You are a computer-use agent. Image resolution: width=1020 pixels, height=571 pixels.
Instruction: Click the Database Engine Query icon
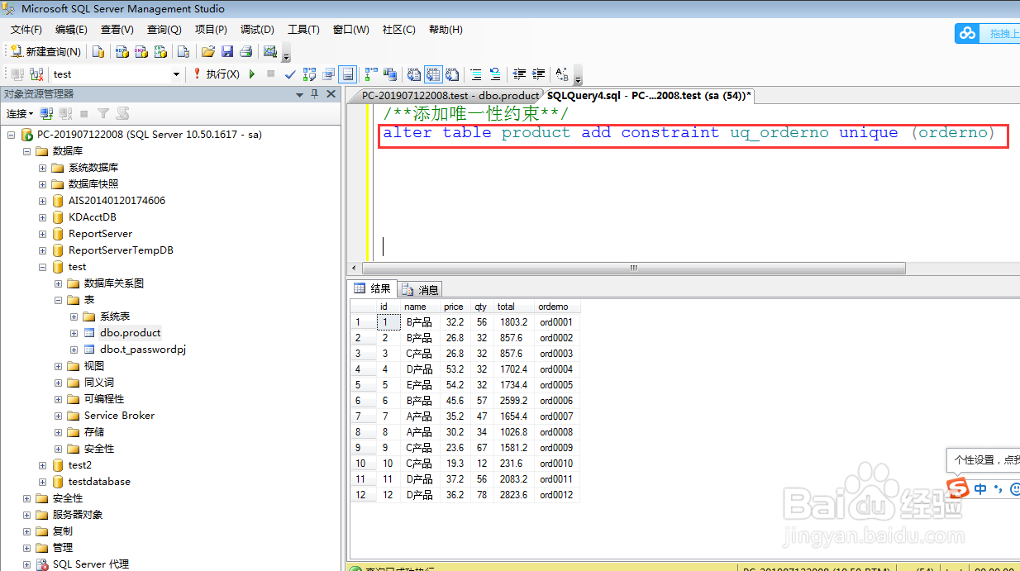point(98,51)
